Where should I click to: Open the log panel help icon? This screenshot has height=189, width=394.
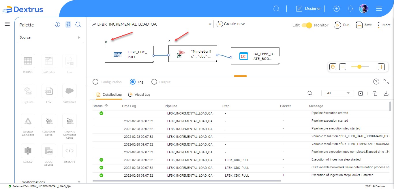click(x=376, y=82)
